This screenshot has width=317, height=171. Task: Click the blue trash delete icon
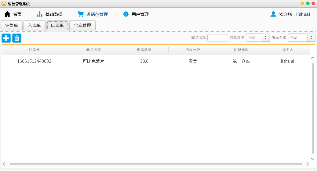pos(17,38)
